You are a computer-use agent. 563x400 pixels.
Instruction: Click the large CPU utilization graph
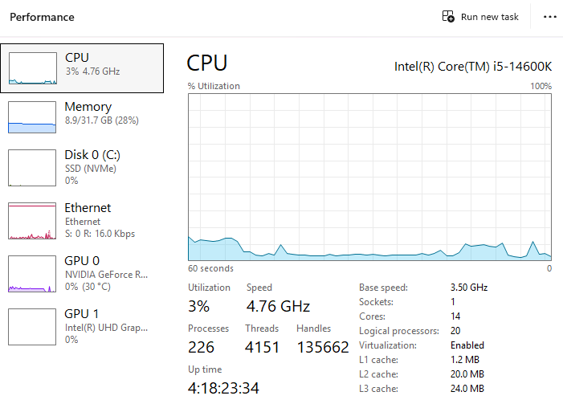369,176
